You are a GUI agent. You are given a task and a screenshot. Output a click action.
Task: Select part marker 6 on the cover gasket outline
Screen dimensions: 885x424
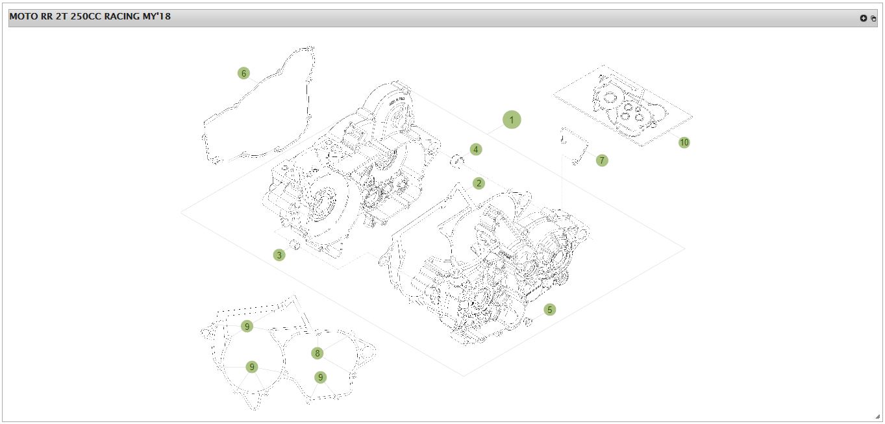[x=243, y=73]
